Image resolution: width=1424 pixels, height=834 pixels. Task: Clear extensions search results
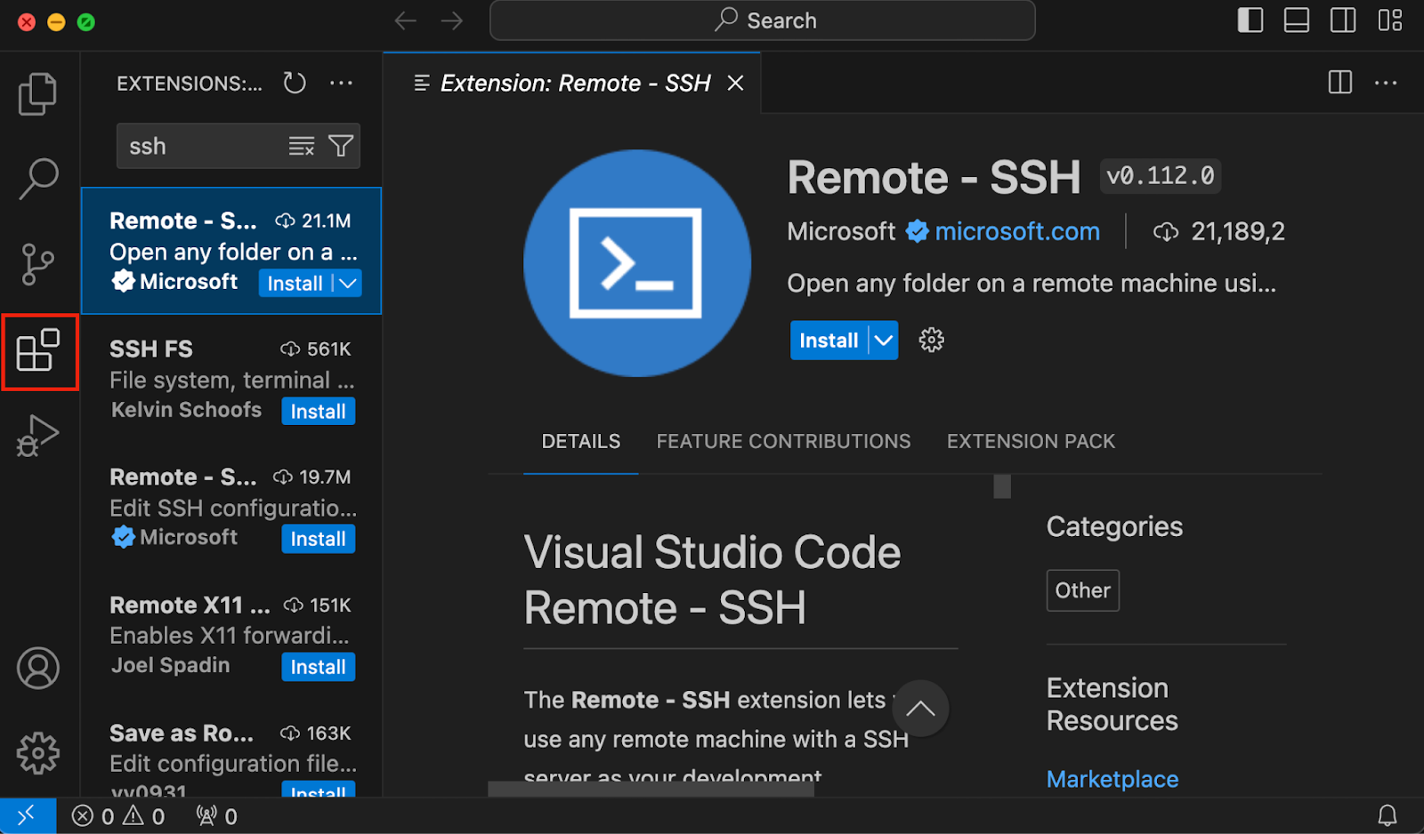pos(302,146)
